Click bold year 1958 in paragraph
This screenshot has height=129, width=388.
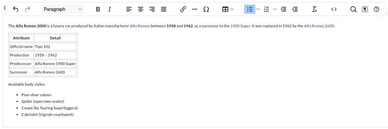point(171,26)
